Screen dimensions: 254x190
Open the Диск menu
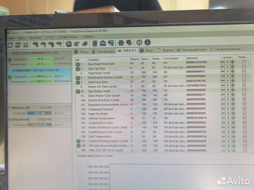(x=22, y=38)
